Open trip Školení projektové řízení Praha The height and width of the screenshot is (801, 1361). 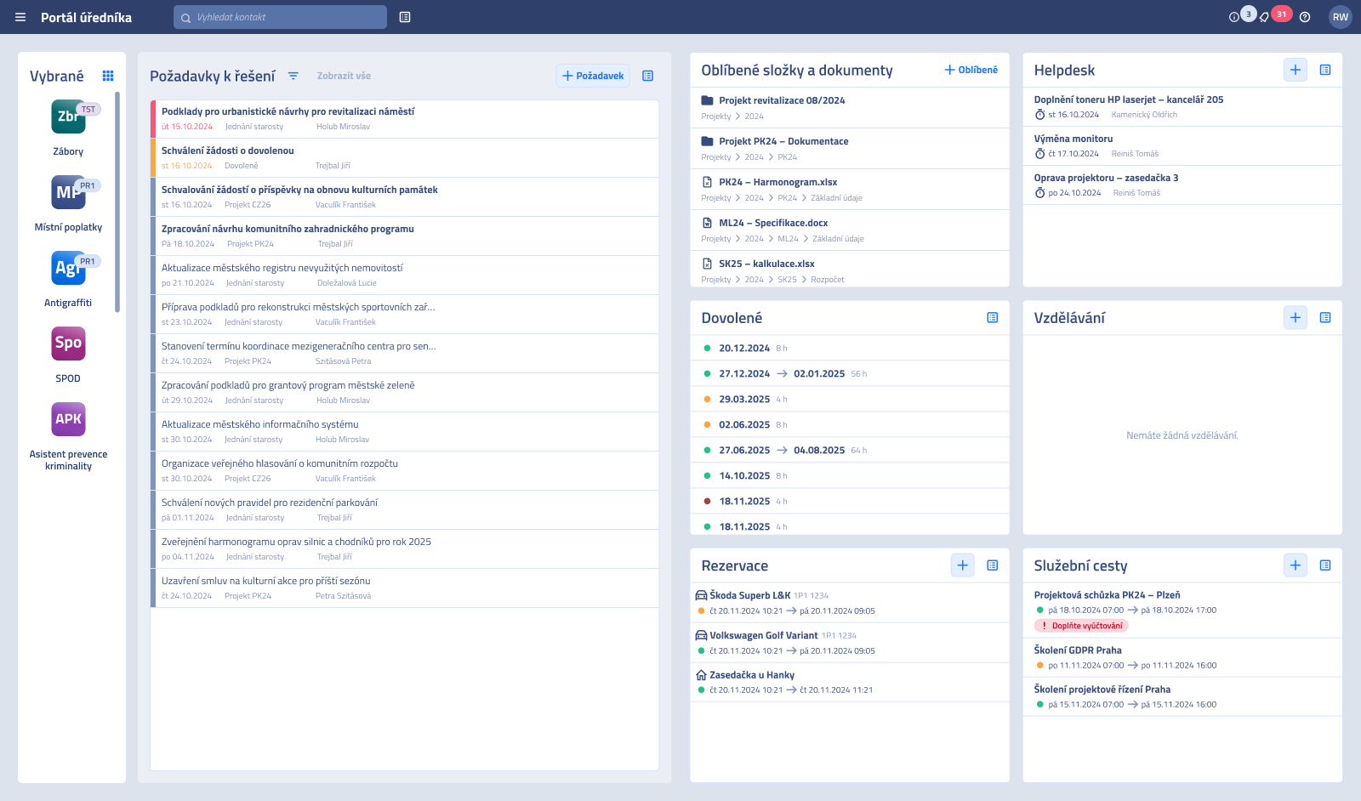click(x=1182, y=696)
